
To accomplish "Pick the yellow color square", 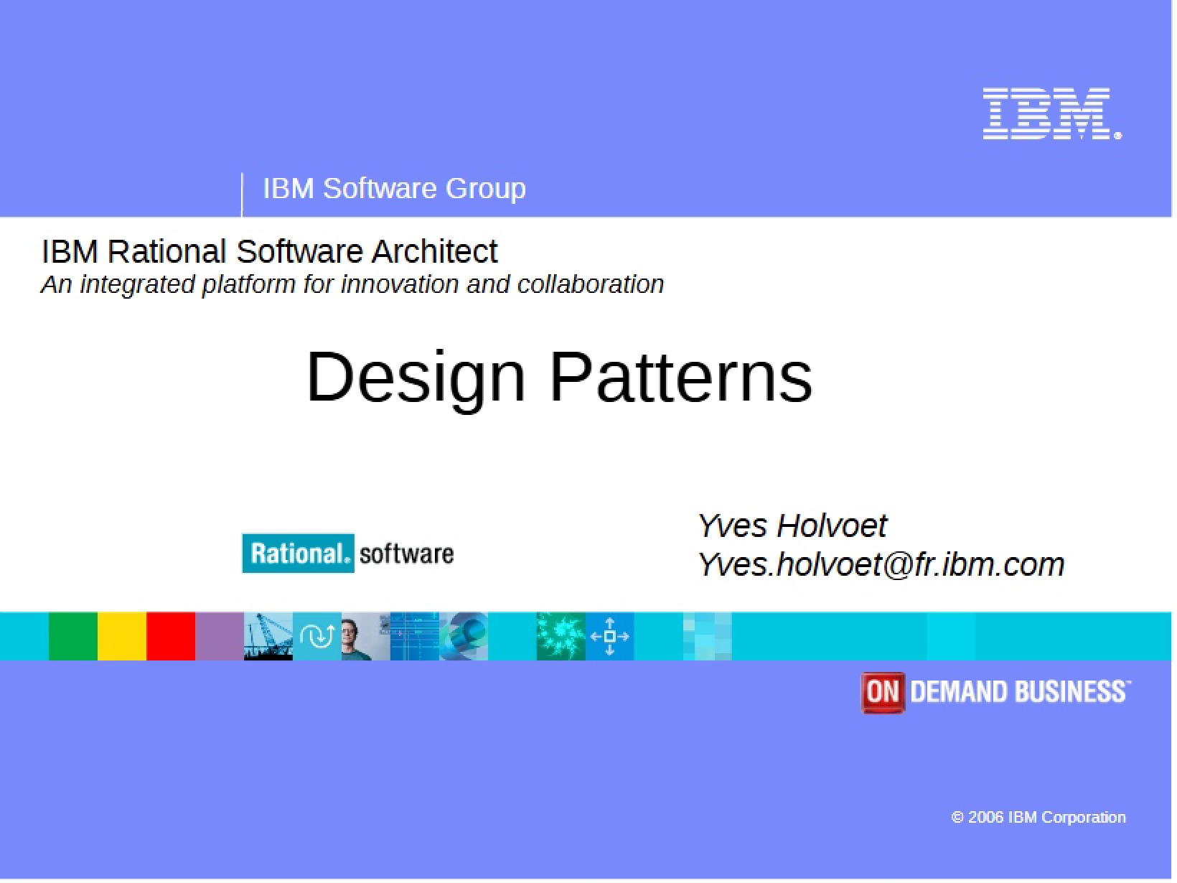I will [122, 636].
